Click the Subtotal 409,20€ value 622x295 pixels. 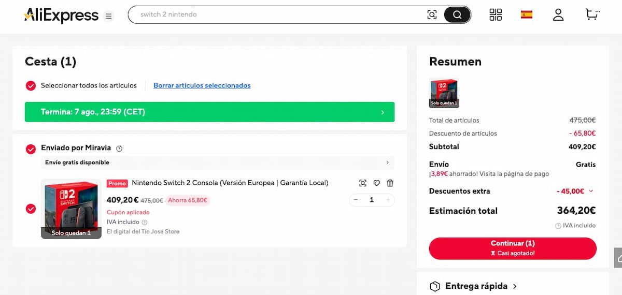(582, 146)
